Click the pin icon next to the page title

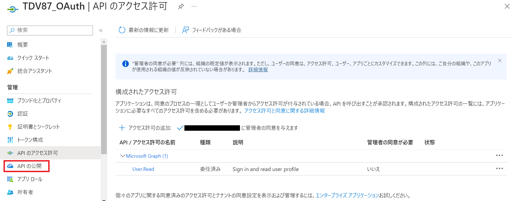tap(181, 7)
